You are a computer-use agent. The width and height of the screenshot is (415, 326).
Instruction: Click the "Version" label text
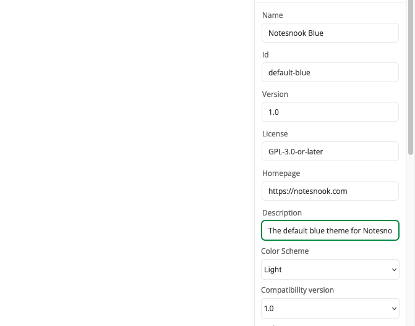pos(275,94)
